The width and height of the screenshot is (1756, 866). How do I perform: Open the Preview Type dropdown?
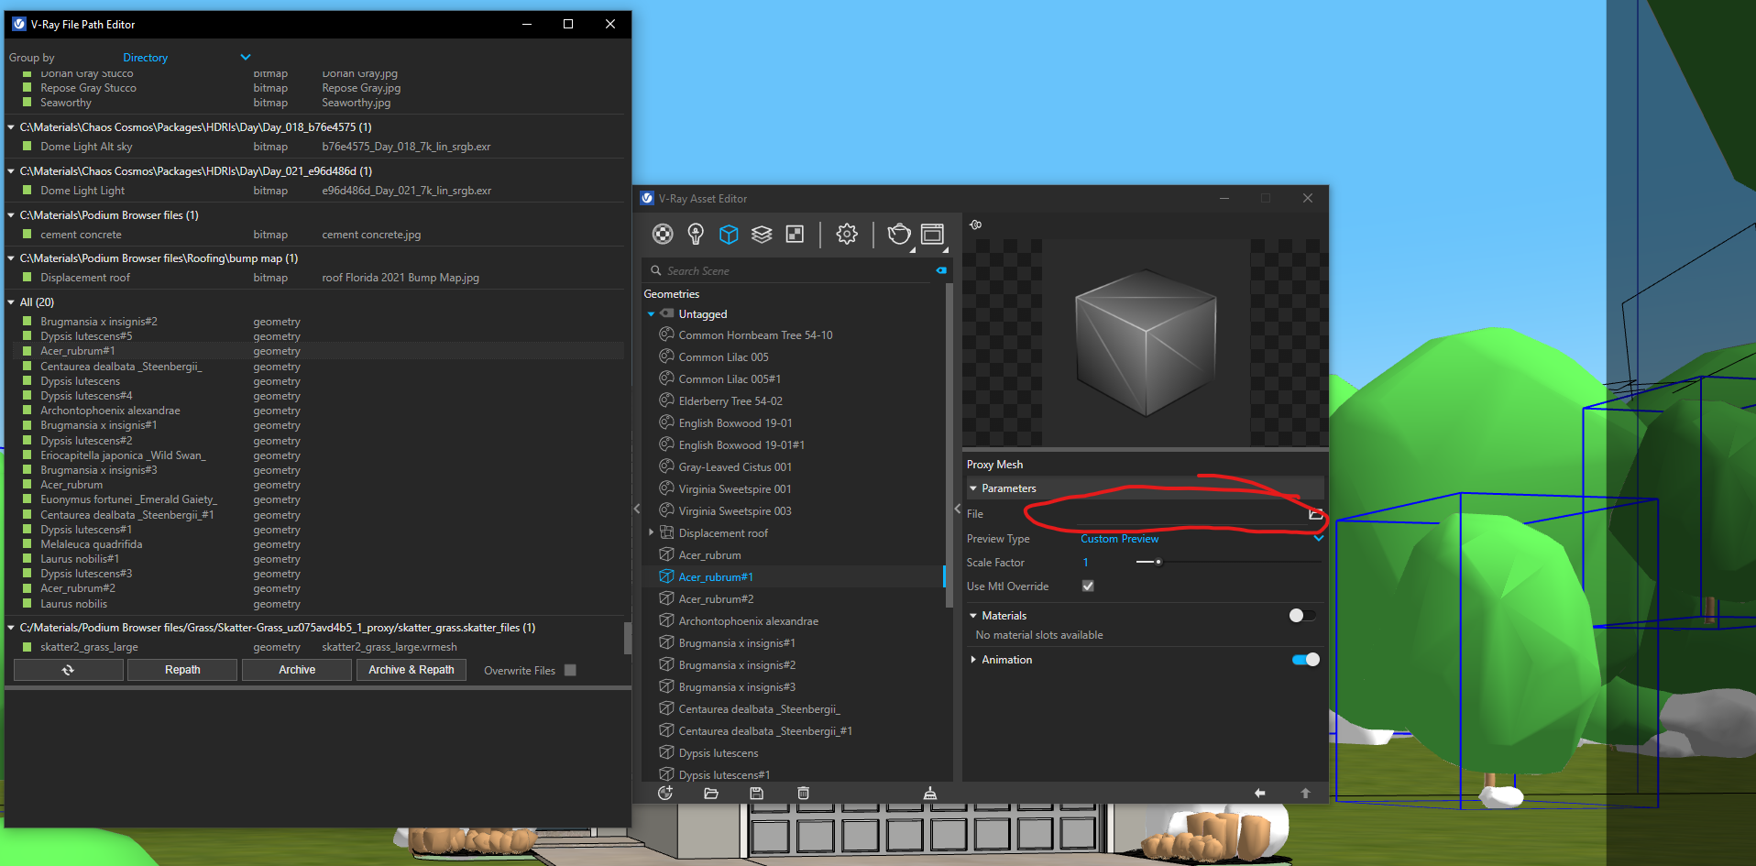(x=1202, y=539)
